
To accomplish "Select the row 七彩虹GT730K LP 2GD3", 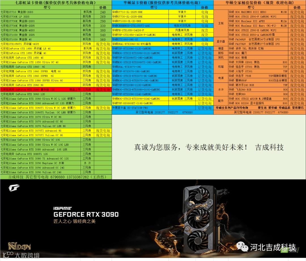I will click(56, 17).
